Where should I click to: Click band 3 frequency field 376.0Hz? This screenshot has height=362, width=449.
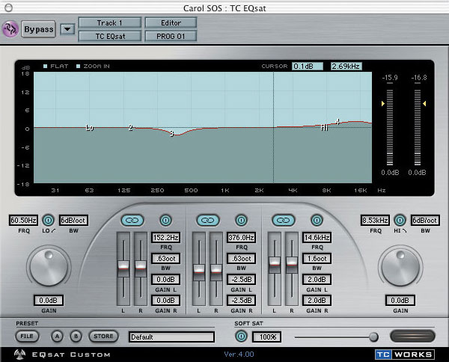pyautogui.click(x=241, y=238)
